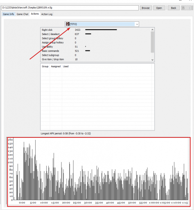Click the 160 label on the APM axis
The width and height of the screenshot is (194, 210).
10,140
